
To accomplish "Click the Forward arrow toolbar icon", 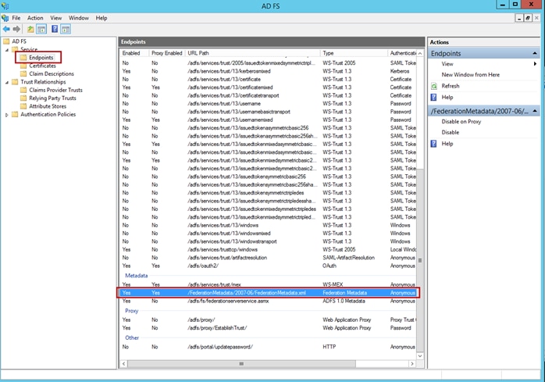I will click(16, 29).
